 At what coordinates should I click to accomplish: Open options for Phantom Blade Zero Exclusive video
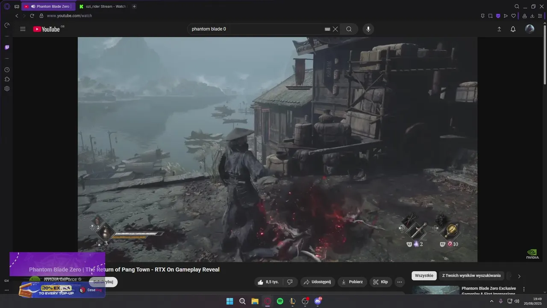(524, 290)
